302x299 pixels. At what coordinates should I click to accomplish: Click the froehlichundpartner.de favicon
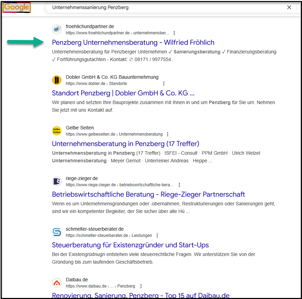57,29
